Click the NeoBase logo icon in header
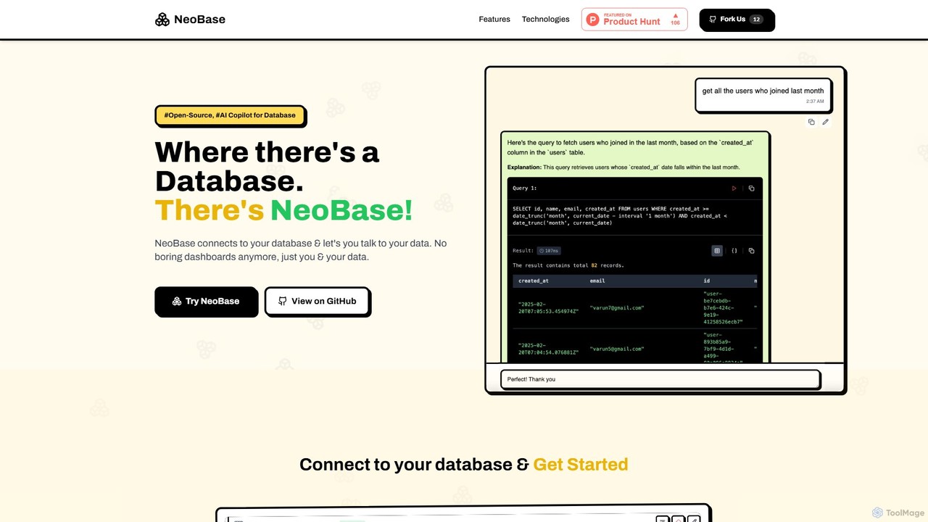Screen dimensions: 928x522 (x=162, y=20)
